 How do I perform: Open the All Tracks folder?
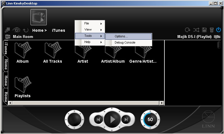click(53, 53)
